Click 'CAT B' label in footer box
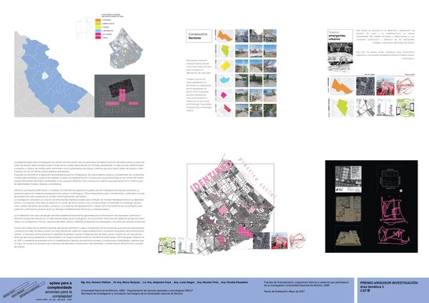 [x=365, y=291]
